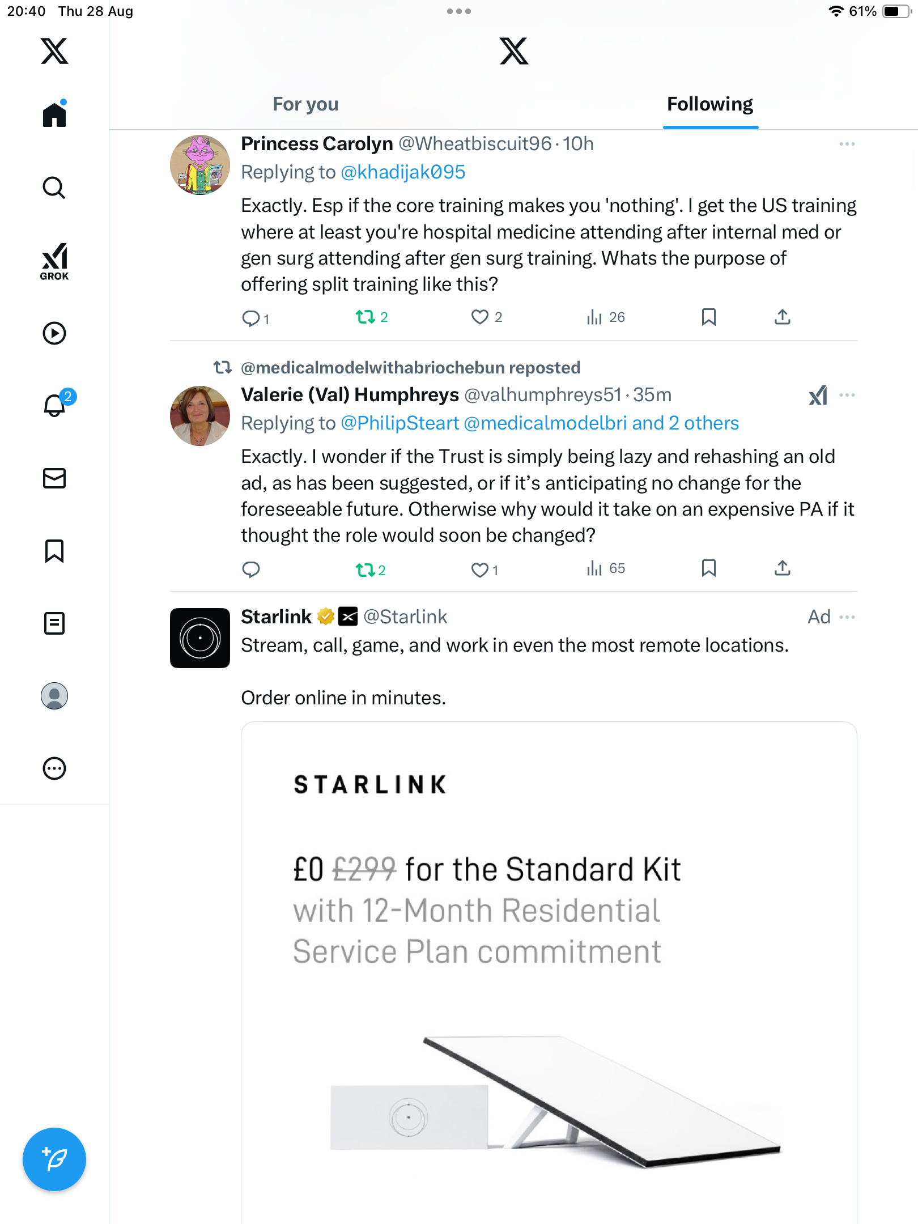Open Messages envelope icon
918x1224 pixels.
click(54, 478)
